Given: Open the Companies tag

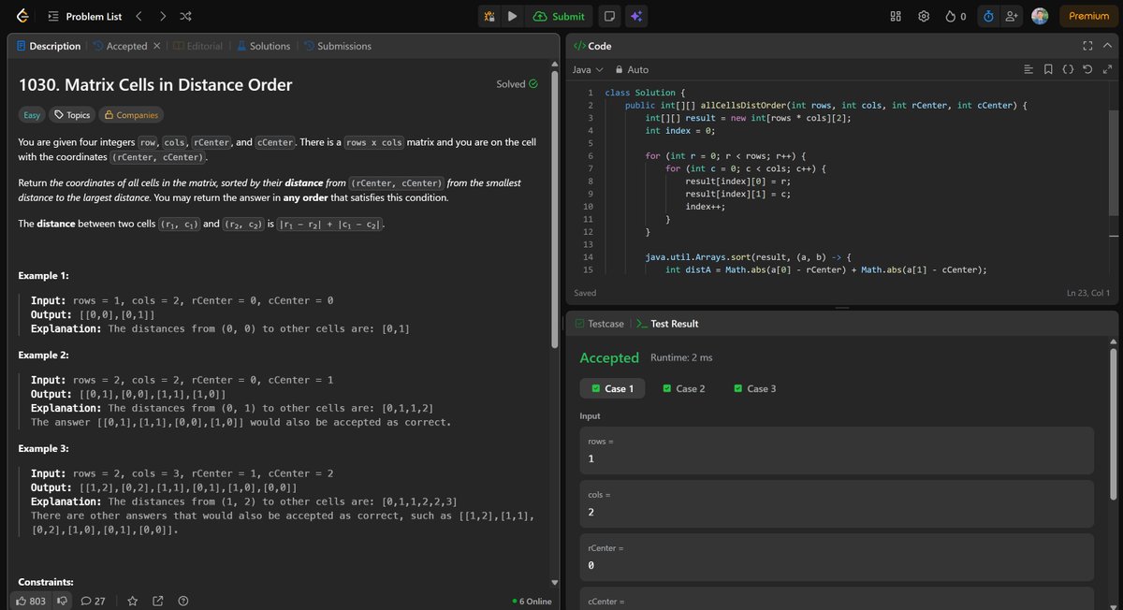Looking at the screenshot, I should coord(131,115).
